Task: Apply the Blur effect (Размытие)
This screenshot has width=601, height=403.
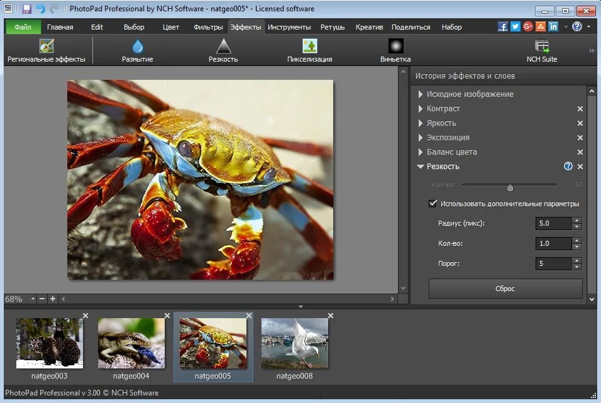Action: point(137,50)
